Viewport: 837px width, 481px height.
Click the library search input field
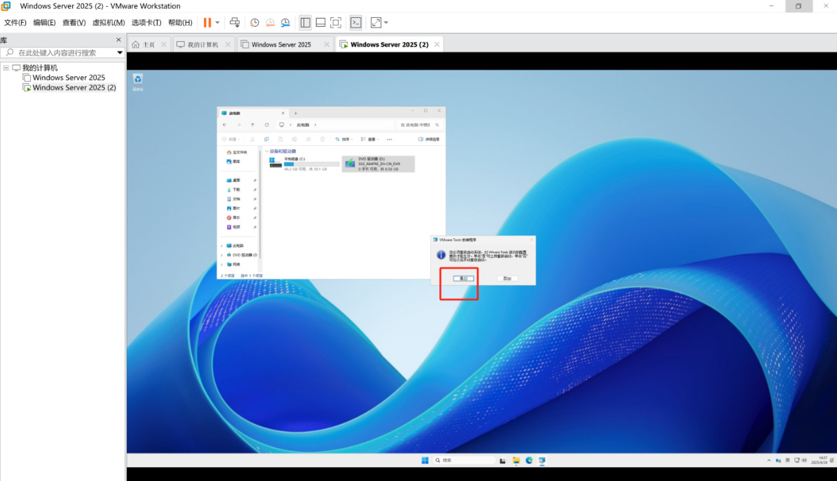coord(58,52)
